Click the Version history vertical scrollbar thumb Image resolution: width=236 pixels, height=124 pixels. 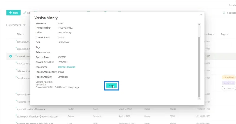coord(199,67)
